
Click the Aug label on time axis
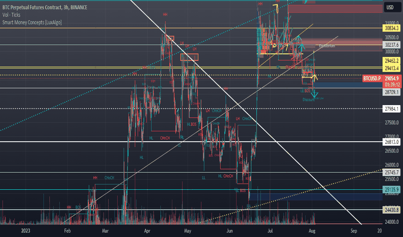(312, 231)
